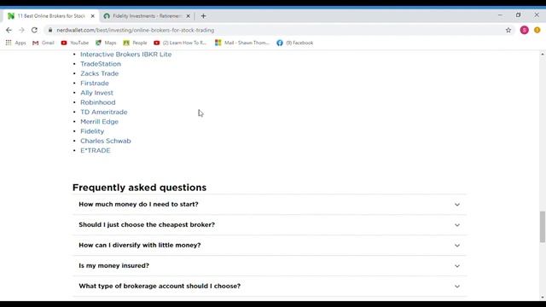Image resolution: width=546 pixels, height=307 pixels.
Task: Open the Ally Invest link
Action: pyautogui.click(x=96, y=93)
